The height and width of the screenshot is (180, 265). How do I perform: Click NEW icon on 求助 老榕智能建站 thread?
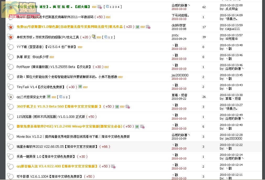pos(120,77)
